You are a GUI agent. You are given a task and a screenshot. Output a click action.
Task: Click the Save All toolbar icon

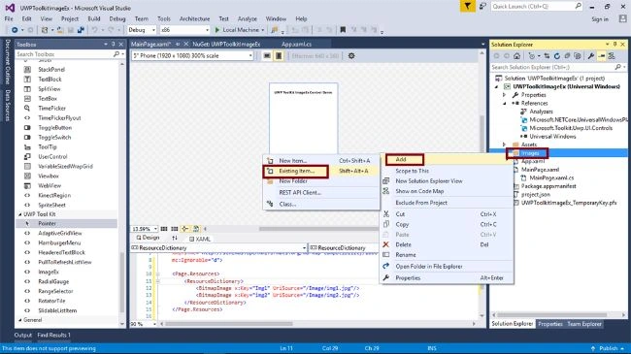(81, 30)
